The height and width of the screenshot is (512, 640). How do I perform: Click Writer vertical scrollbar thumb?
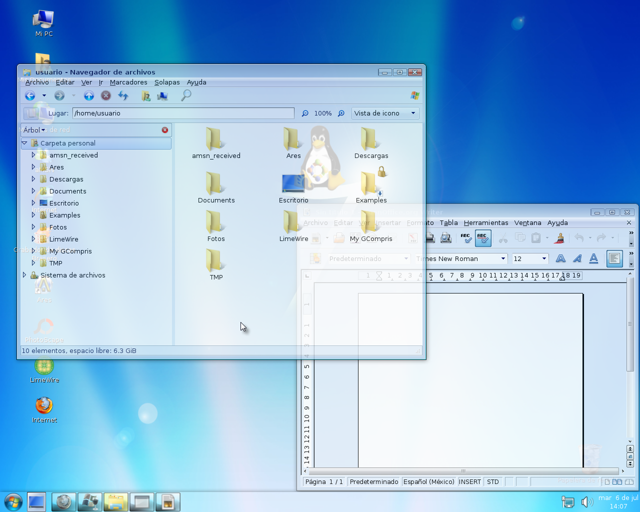630,324
